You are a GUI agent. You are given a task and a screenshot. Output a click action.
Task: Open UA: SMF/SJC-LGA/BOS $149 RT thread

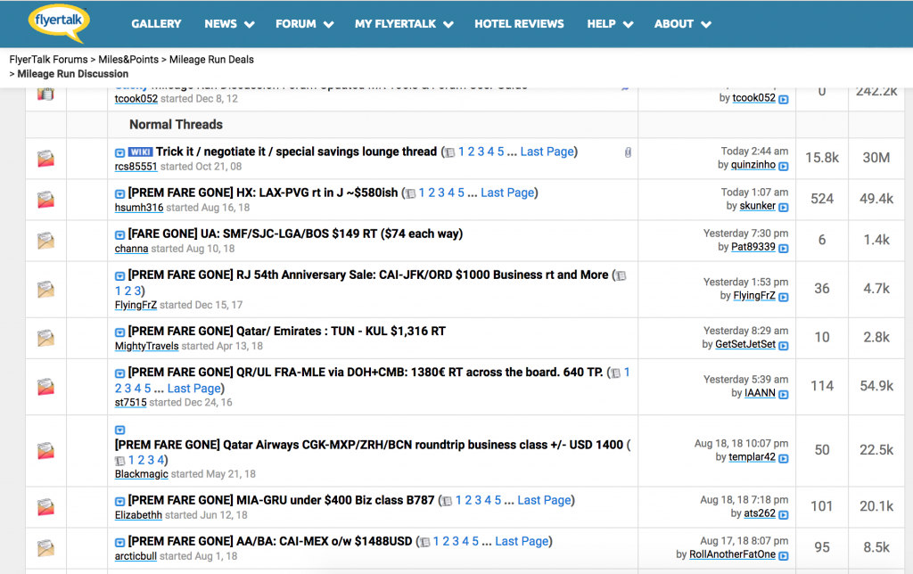tap(295, 234)
